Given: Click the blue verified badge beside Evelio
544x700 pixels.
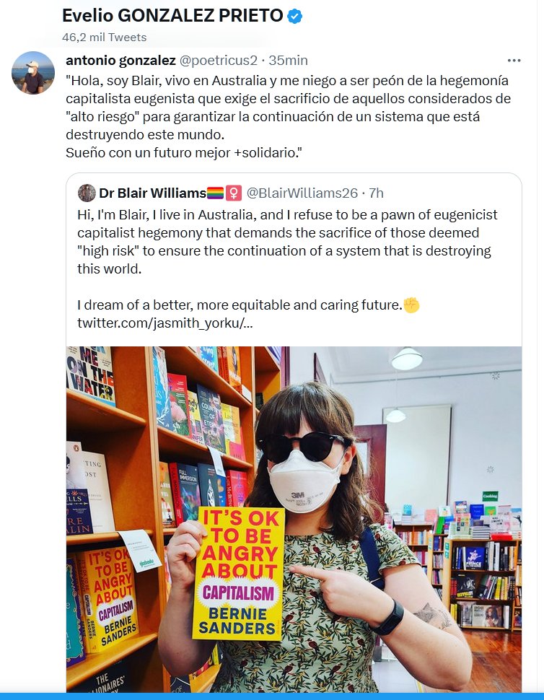Looking at the screenshot, I should (294, 16).
